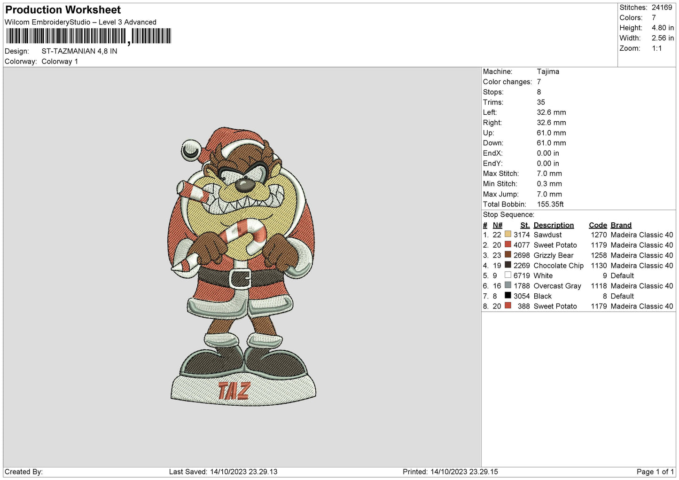Click the design name 'ST-TAZMANIAN 4,8 IN'
This screenshot has width=679, height=480.
click(x=79, y=51)
